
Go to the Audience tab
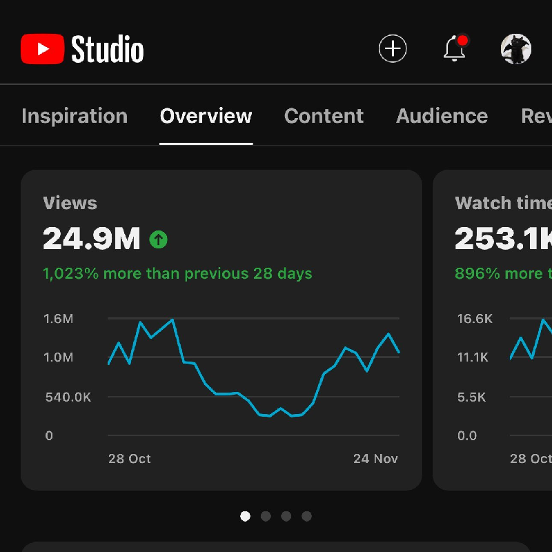tap(442, 116)
